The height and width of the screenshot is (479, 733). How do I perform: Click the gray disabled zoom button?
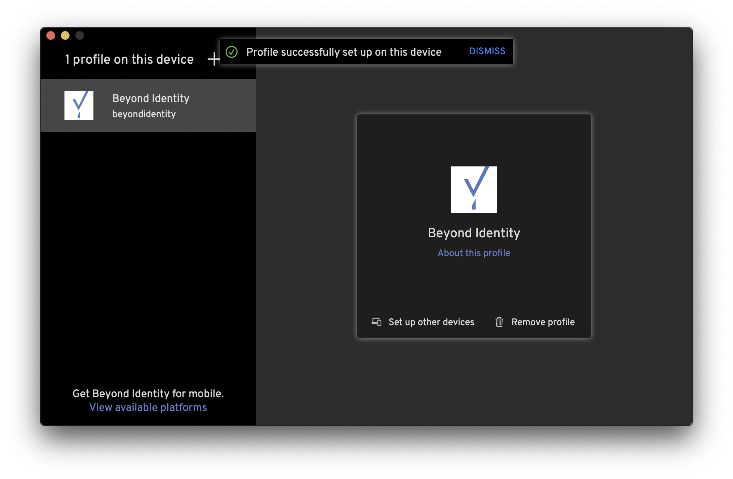[80, 35]
